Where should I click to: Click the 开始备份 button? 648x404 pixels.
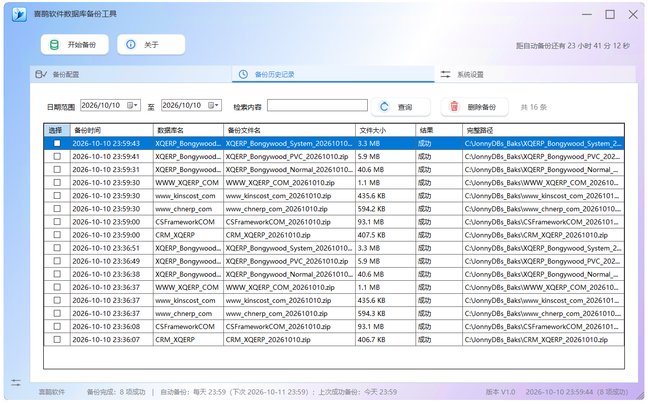tap(74, 45)
